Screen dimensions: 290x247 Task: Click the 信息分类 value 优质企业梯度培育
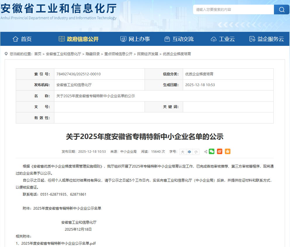199,74
